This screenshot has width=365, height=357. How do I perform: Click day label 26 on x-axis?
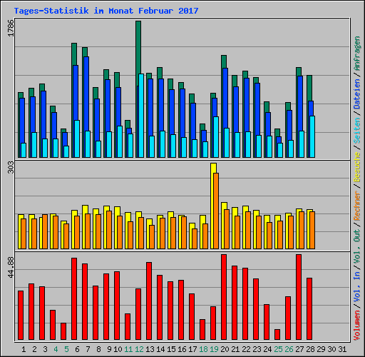[289, 349]
